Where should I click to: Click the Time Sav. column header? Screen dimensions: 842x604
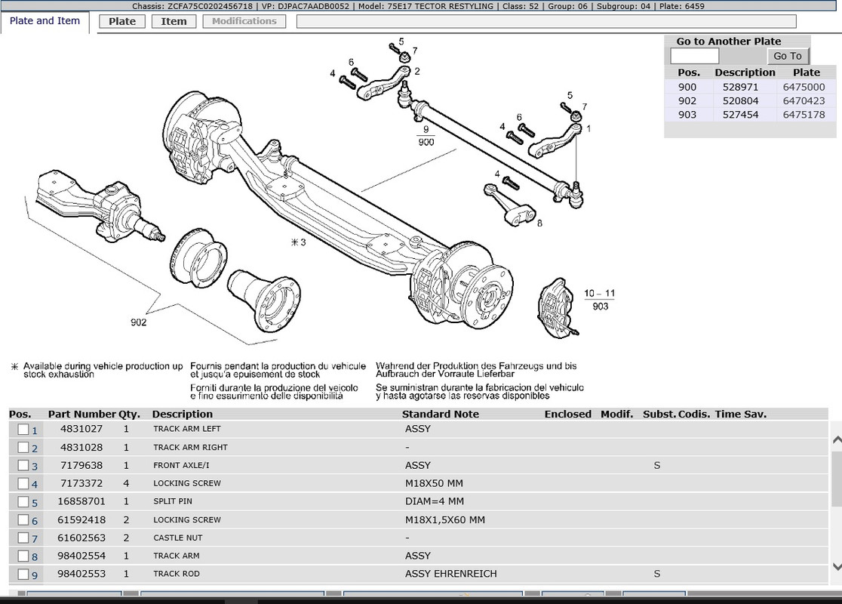(x=740, y=414)
